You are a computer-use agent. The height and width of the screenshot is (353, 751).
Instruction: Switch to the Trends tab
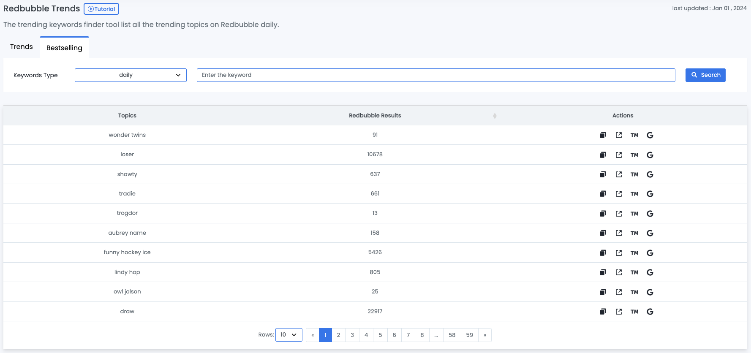point(22,47)
